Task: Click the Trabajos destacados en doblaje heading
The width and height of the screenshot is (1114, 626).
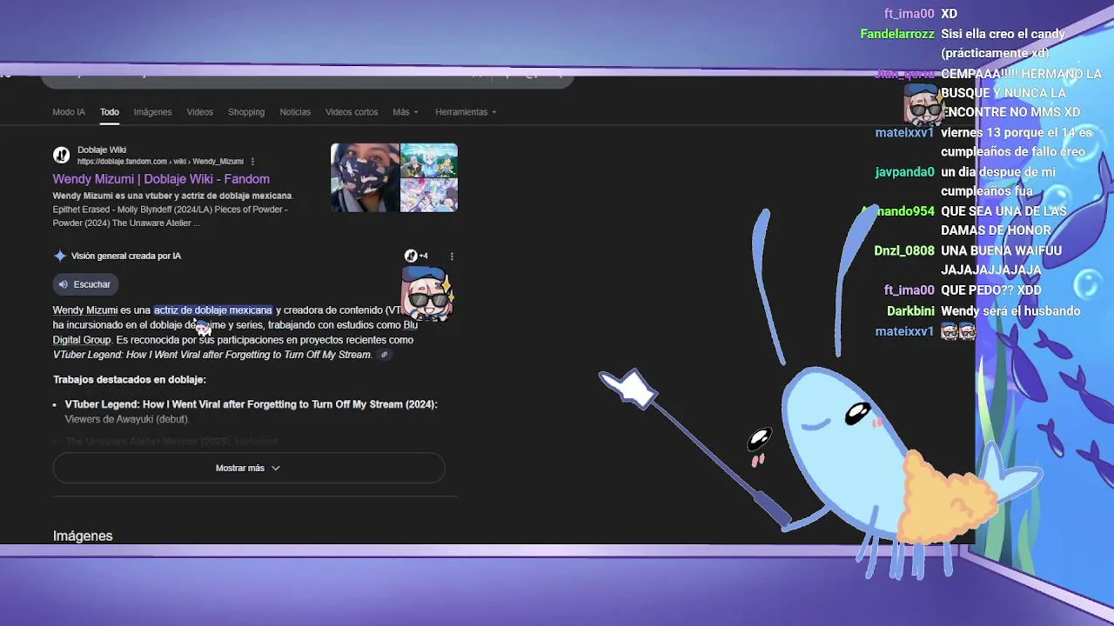Action: [x=130, y=380]
